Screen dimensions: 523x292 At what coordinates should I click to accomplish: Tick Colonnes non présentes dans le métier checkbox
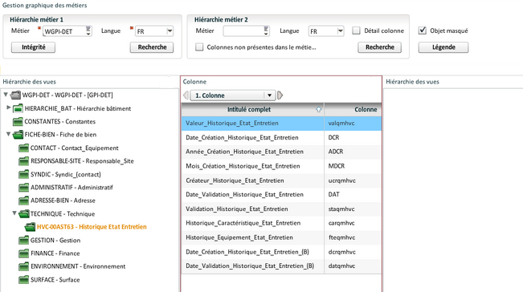(x=199, y=47)
